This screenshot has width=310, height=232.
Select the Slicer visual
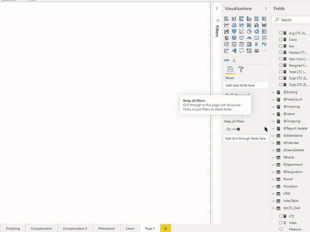pyautogui.click(x=234, y=44)
